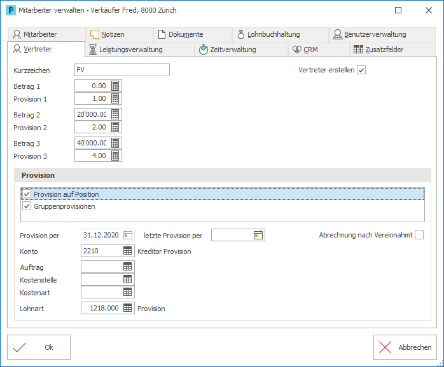Open calculator for Provision 1
The width and height of the screenshot is (444, 367).
point(115,98)
